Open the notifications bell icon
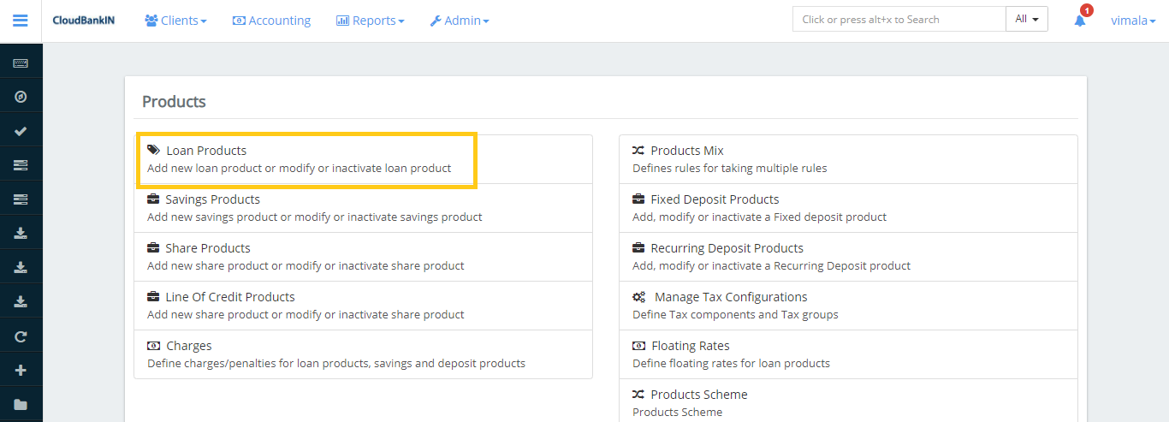The image size is (1169, 422). (x=1080, y=21)
